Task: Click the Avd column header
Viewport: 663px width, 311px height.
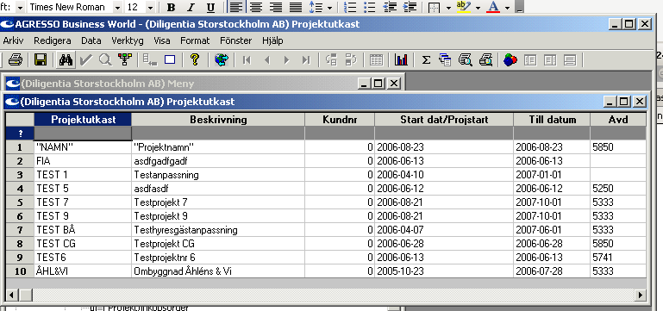Action: pos(618,120)
